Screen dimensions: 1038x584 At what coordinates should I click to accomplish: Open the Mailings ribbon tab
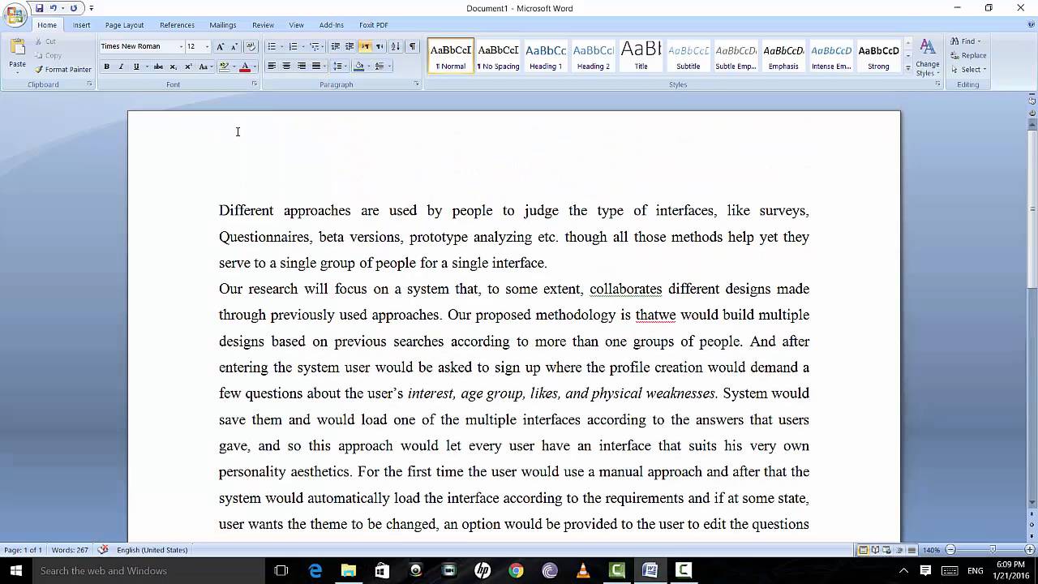[223, 25]
